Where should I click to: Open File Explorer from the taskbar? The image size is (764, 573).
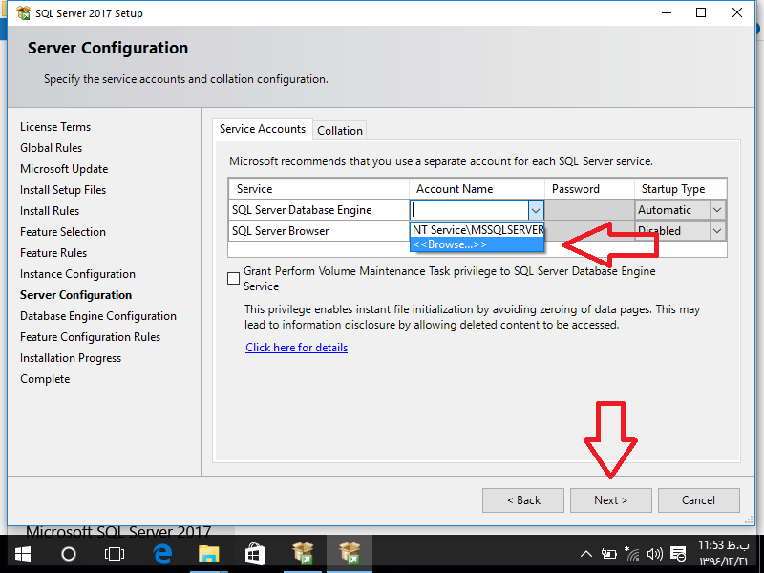(209, 554)
